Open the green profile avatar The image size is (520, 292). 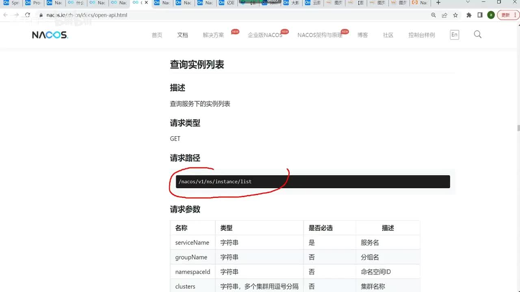(x=491, y=15)
